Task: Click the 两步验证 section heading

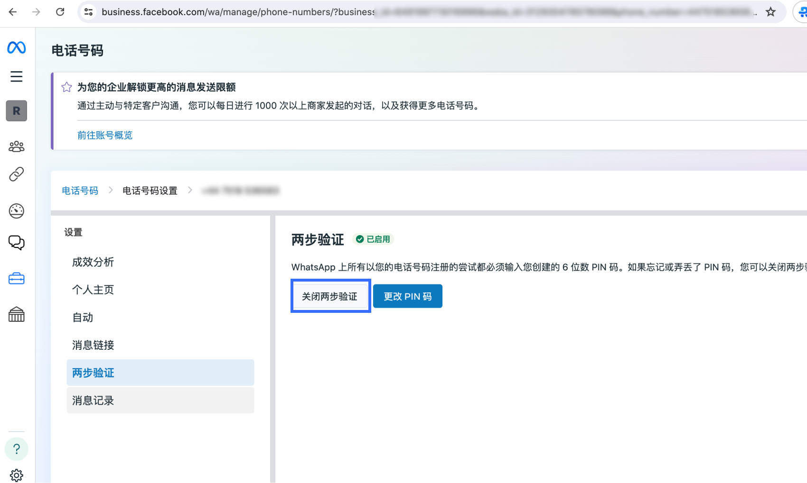Action: 318,240
